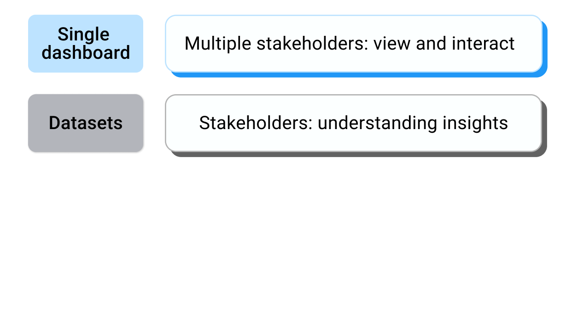
Task: Click the word "Single" in blue box
Action: tap(83, 35)
